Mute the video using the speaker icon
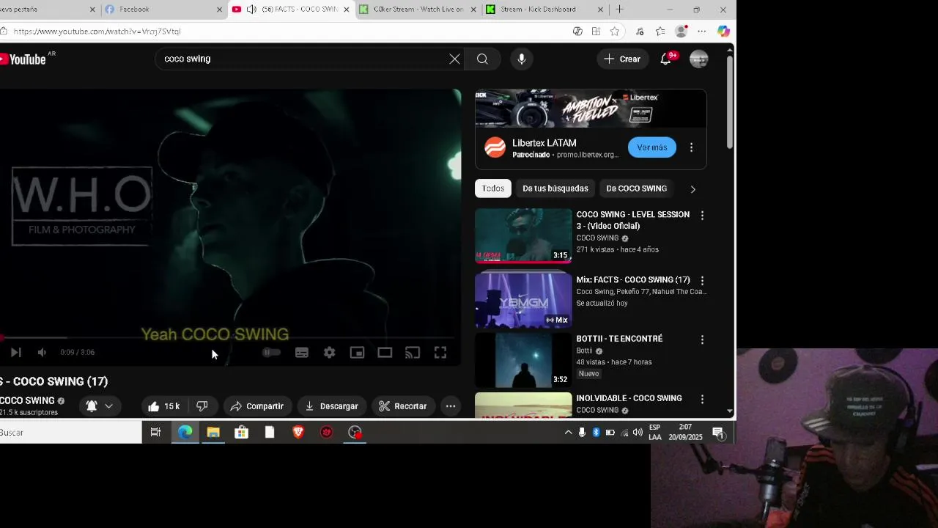938x528 pixels. [x=42, y=353]
